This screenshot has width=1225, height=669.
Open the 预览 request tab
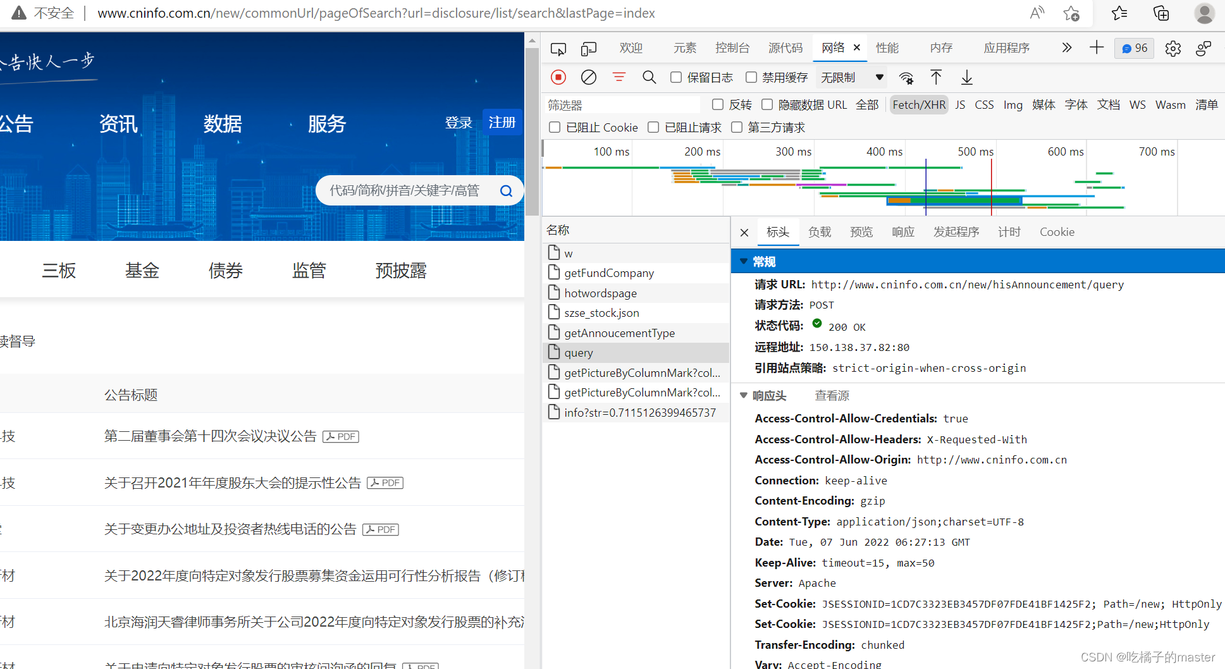[861, 232]
